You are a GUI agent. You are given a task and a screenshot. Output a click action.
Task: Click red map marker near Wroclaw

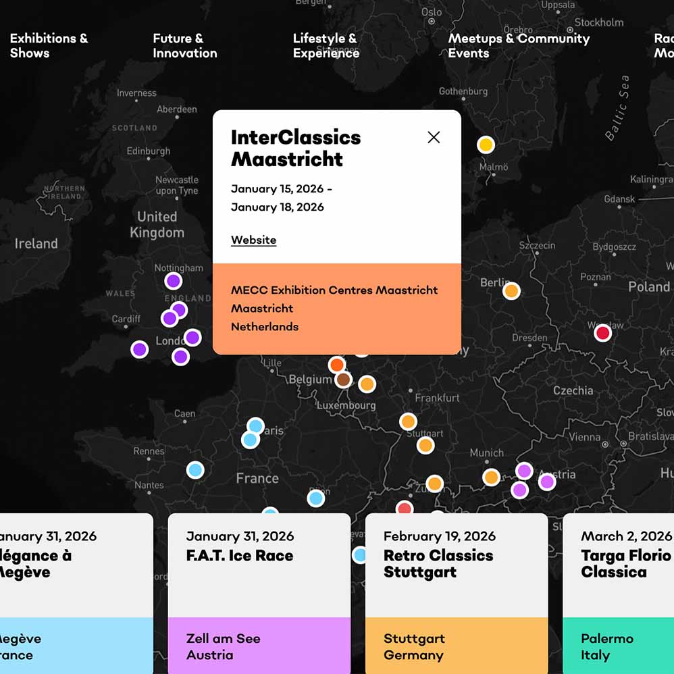602,333
